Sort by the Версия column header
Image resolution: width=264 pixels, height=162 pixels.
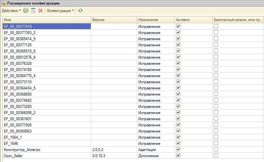[x=114, y=20]
